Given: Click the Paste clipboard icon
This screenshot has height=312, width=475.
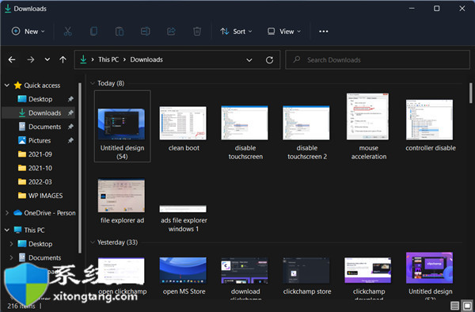Looking at the screenshot, I should coord(120,31).
